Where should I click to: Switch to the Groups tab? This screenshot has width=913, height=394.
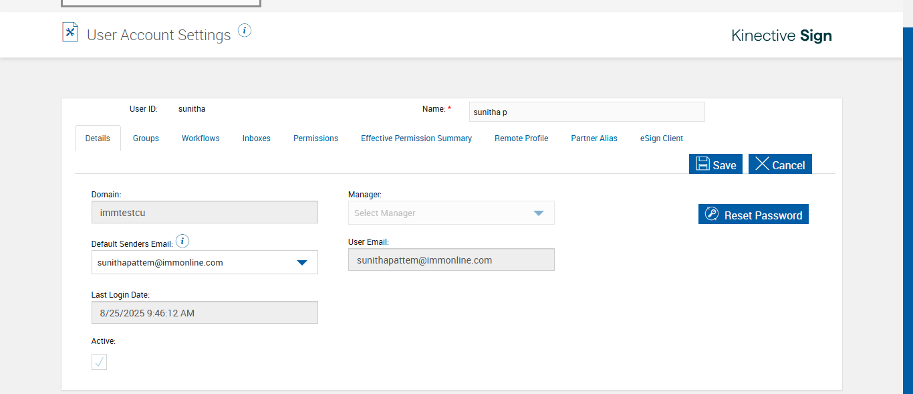(146, 138)
